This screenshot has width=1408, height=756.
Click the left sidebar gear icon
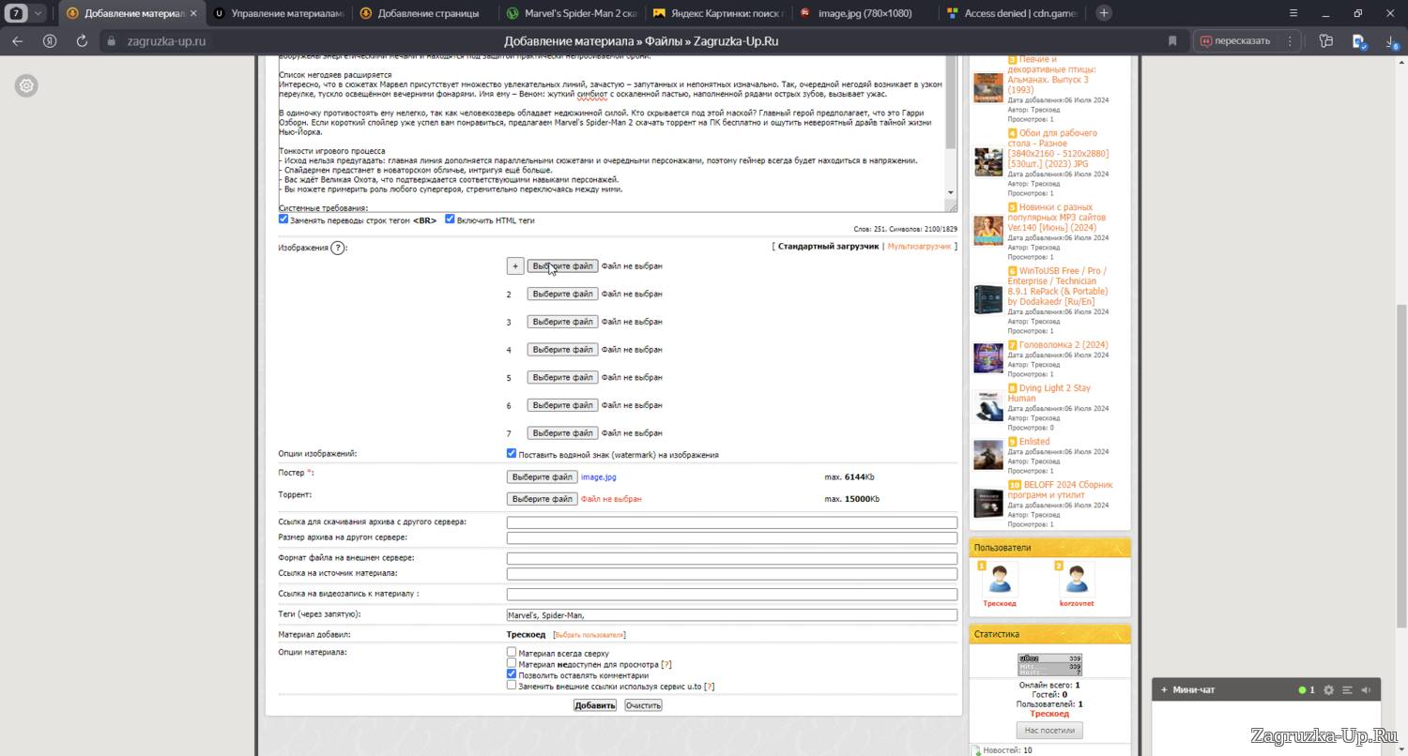(26, 86)
